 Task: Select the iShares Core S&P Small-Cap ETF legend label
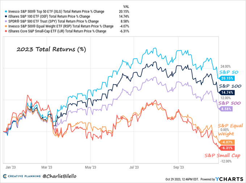(57, 31)
